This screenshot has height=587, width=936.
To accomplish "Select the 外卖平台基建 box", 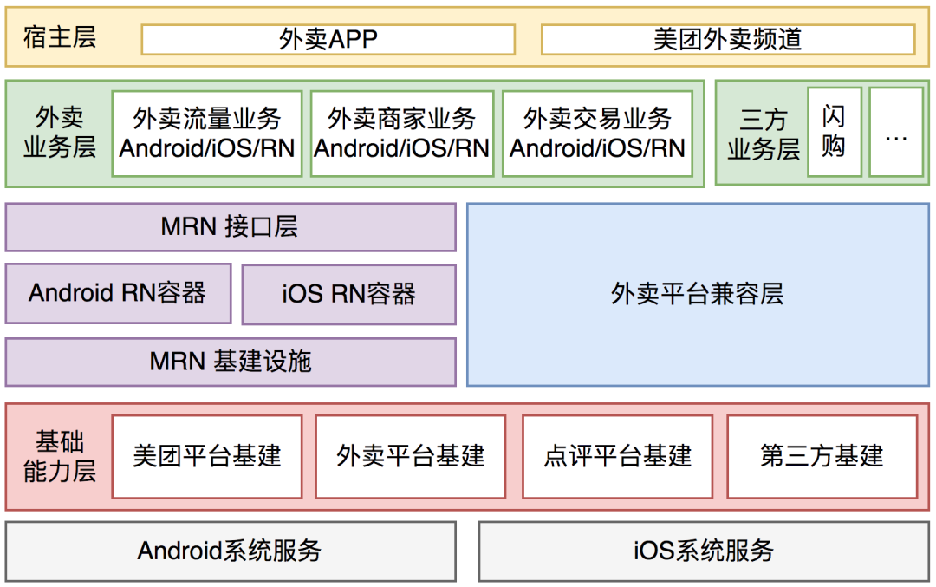I will (411, 457).
